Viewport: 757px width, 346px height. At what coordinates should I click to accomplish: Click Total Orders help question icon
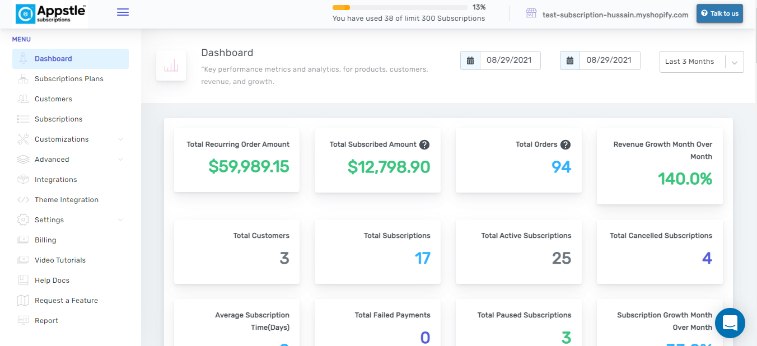pyautogui.click(x=566, y=144)
